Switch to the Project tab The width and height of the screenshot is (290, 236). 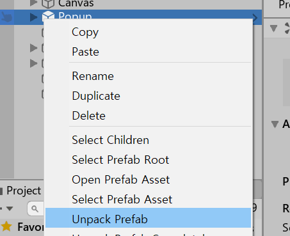[24, 191]
